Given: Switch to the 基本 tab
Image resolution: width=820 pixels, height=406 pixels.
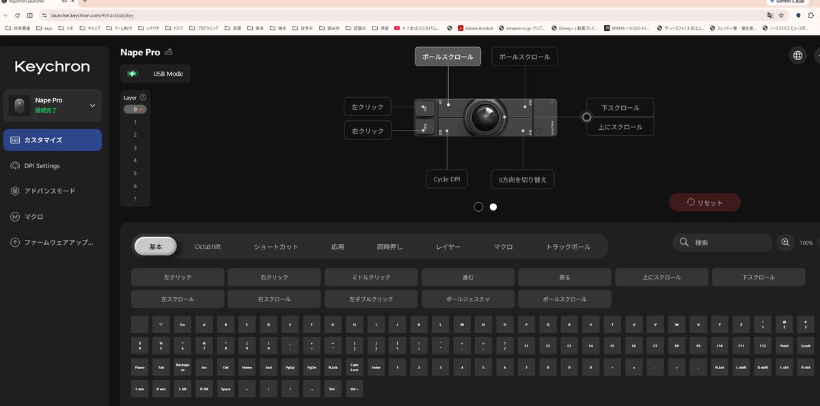Looking at the screenshot, I should [156, 246].
